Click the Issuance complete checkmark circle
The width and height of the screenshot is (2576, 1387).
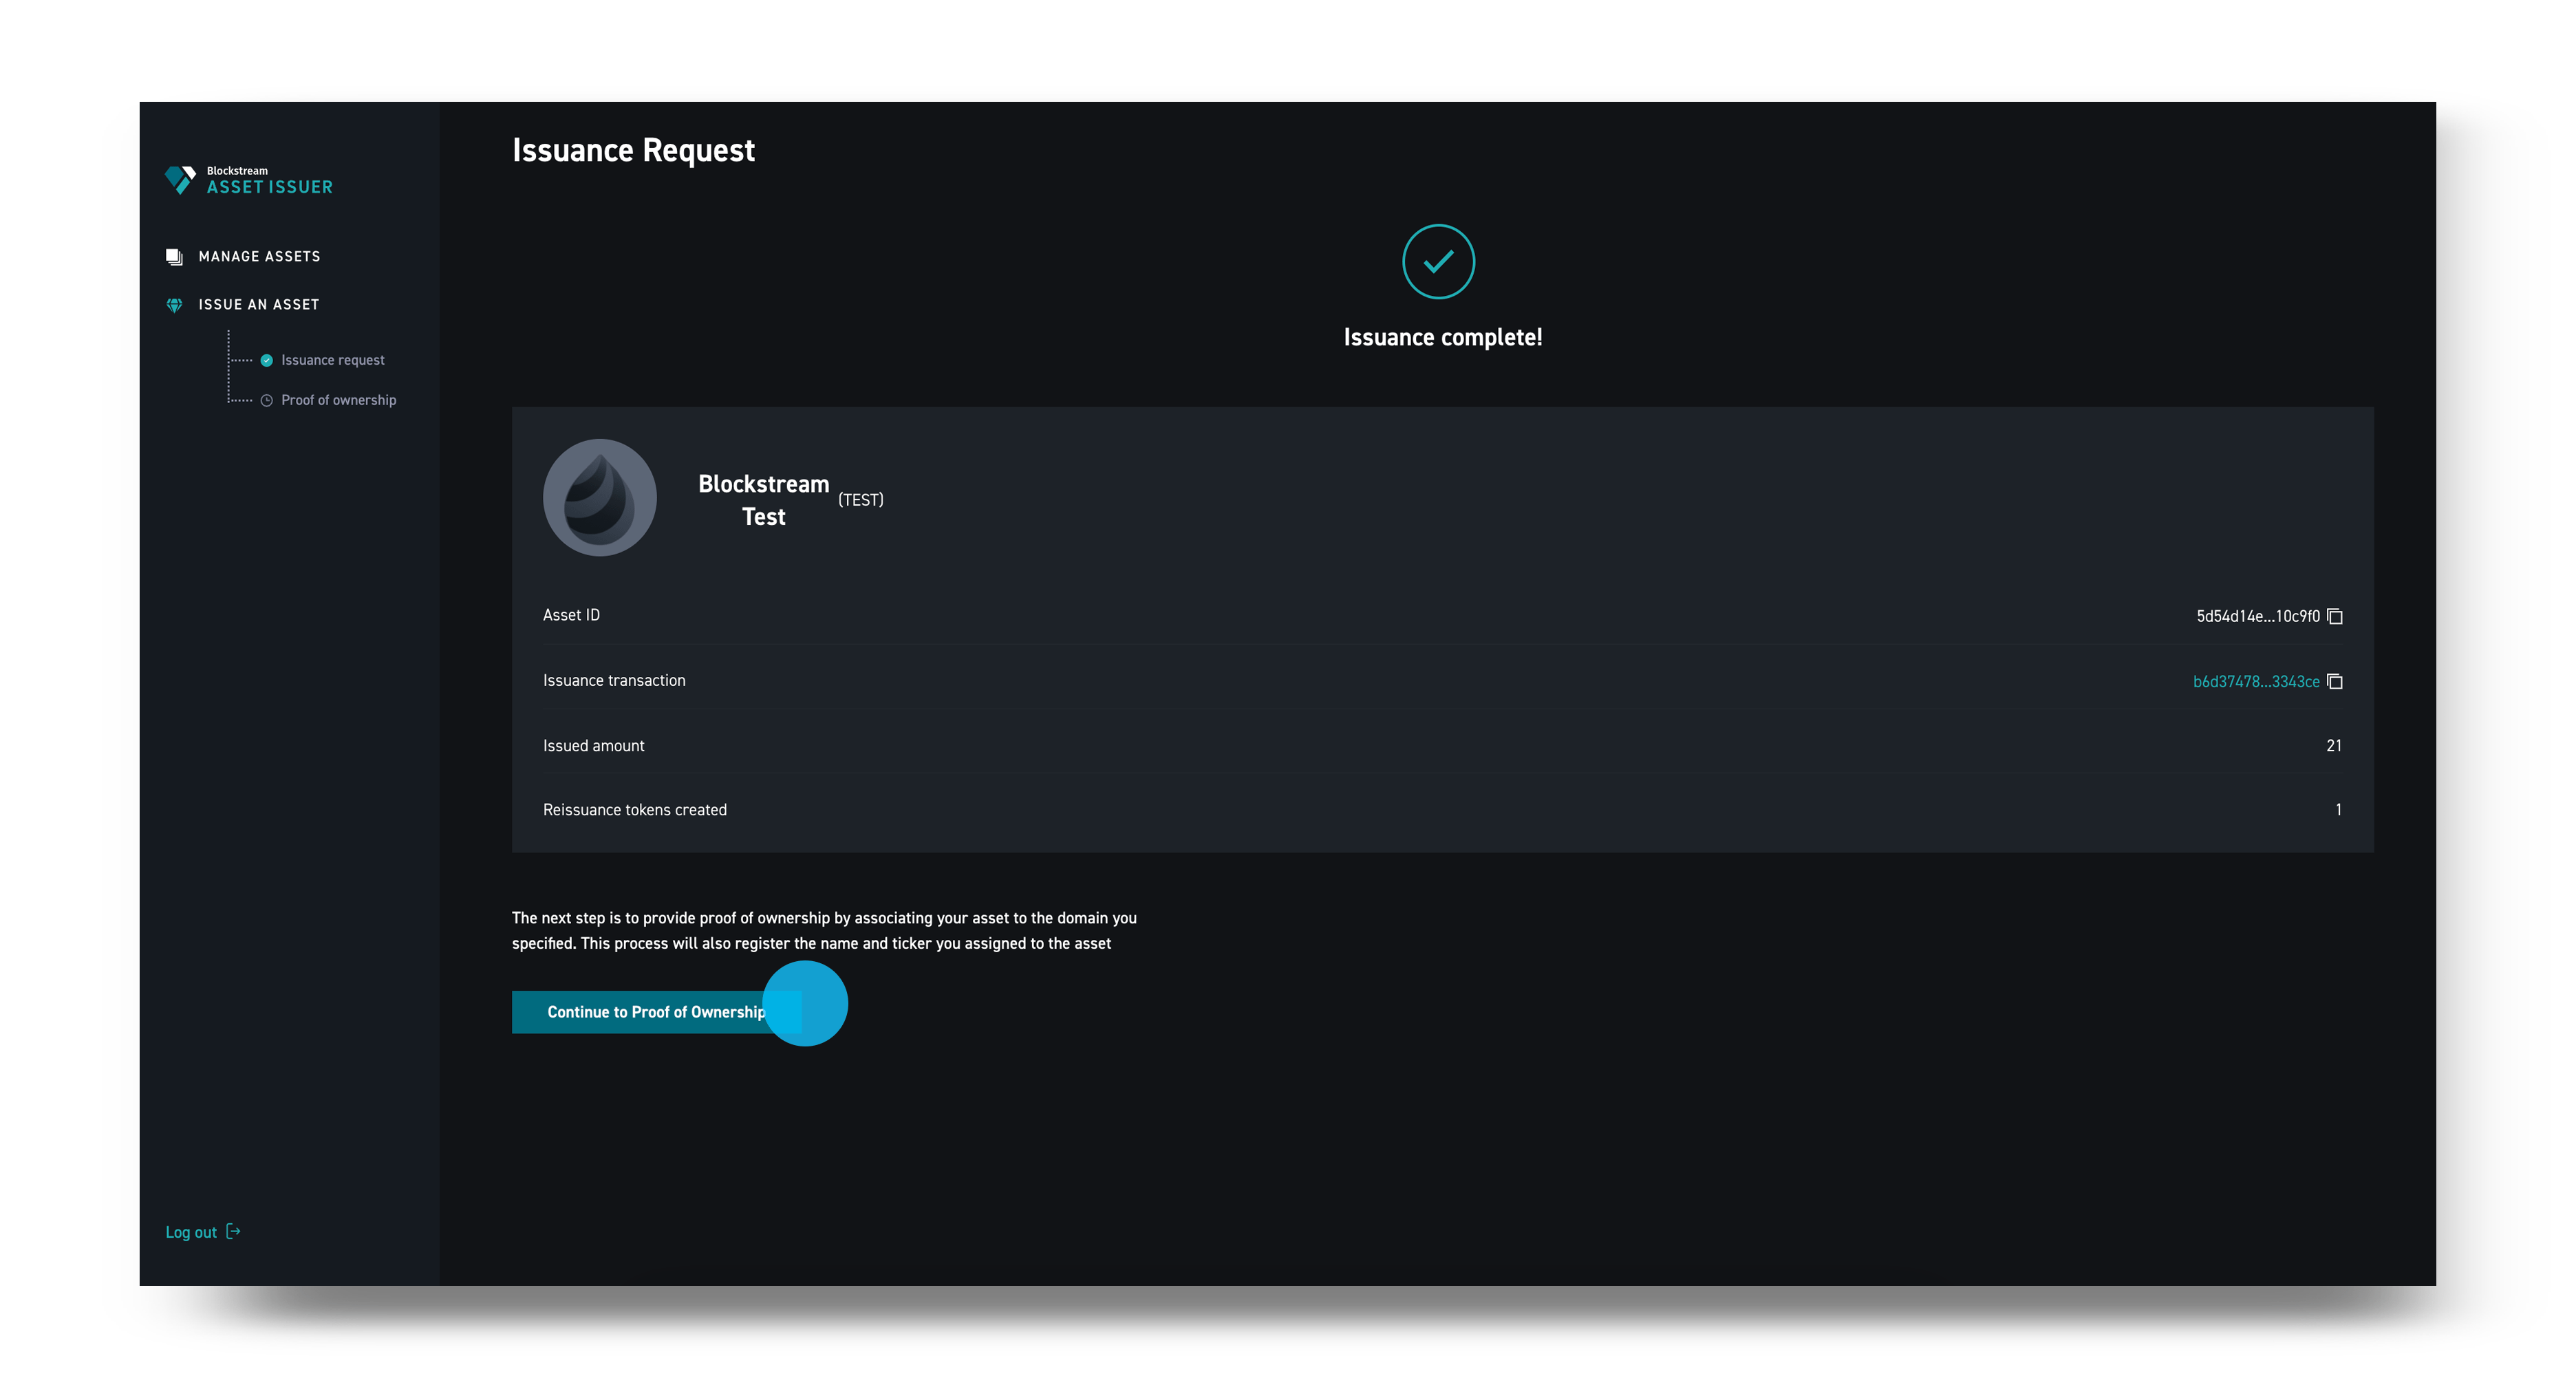[x=1440, y=262]
